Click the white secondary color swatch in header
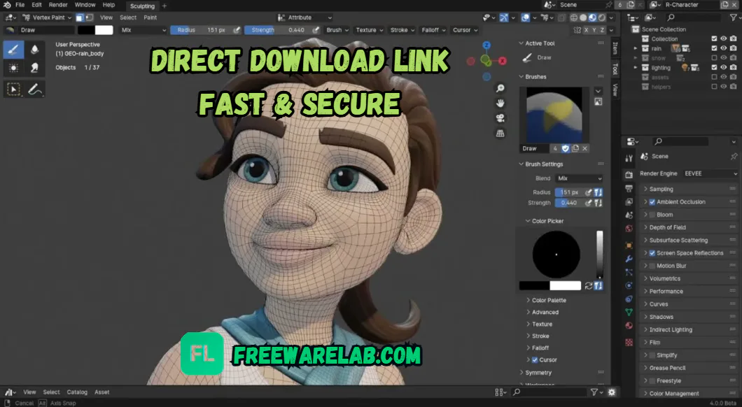The height and width of the screenshot is (407, 742). click(x=104, y=30)
